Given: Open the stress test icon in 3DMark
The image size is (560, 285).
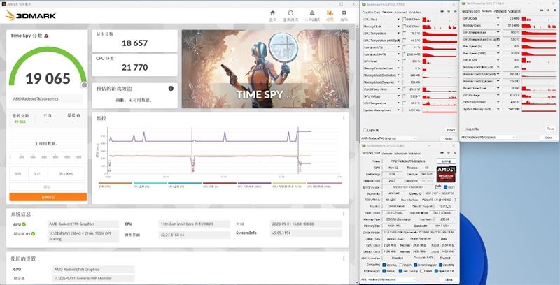Looking at the screenshot, I should point(312,13).
